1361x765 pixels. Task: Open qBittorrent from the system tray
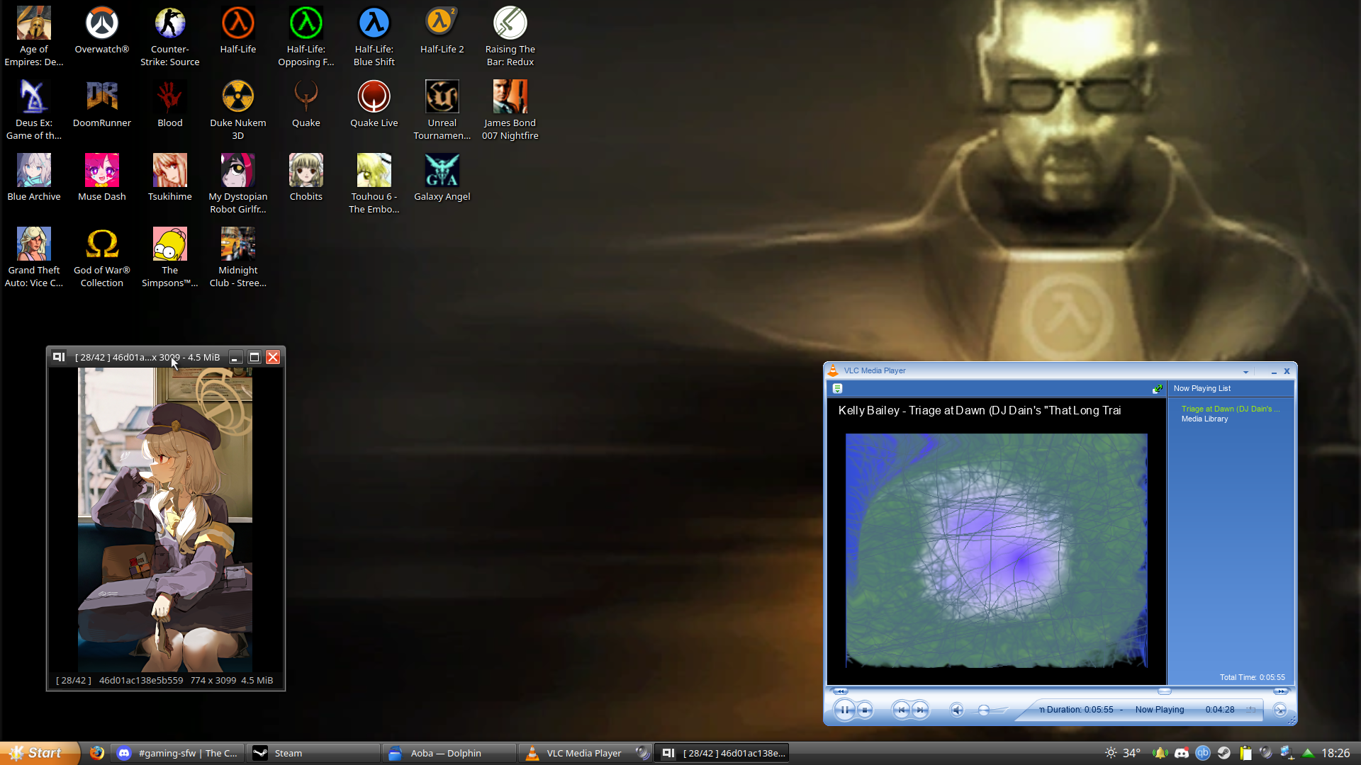[x=1202, y=753]
